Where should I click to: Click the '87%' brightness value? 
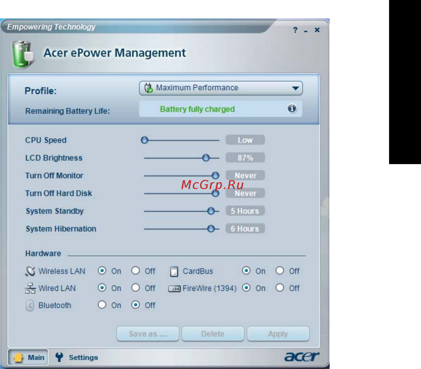(x=245, y=158)
